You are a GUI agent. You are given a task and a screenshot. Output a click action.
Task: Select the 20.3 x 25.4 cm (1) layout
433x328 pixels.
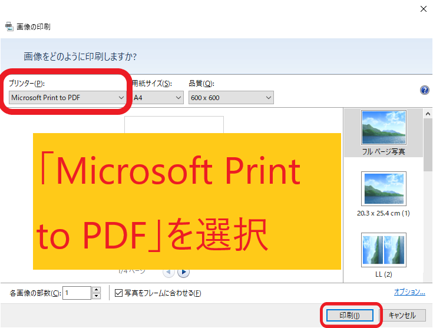pos(384,188)
